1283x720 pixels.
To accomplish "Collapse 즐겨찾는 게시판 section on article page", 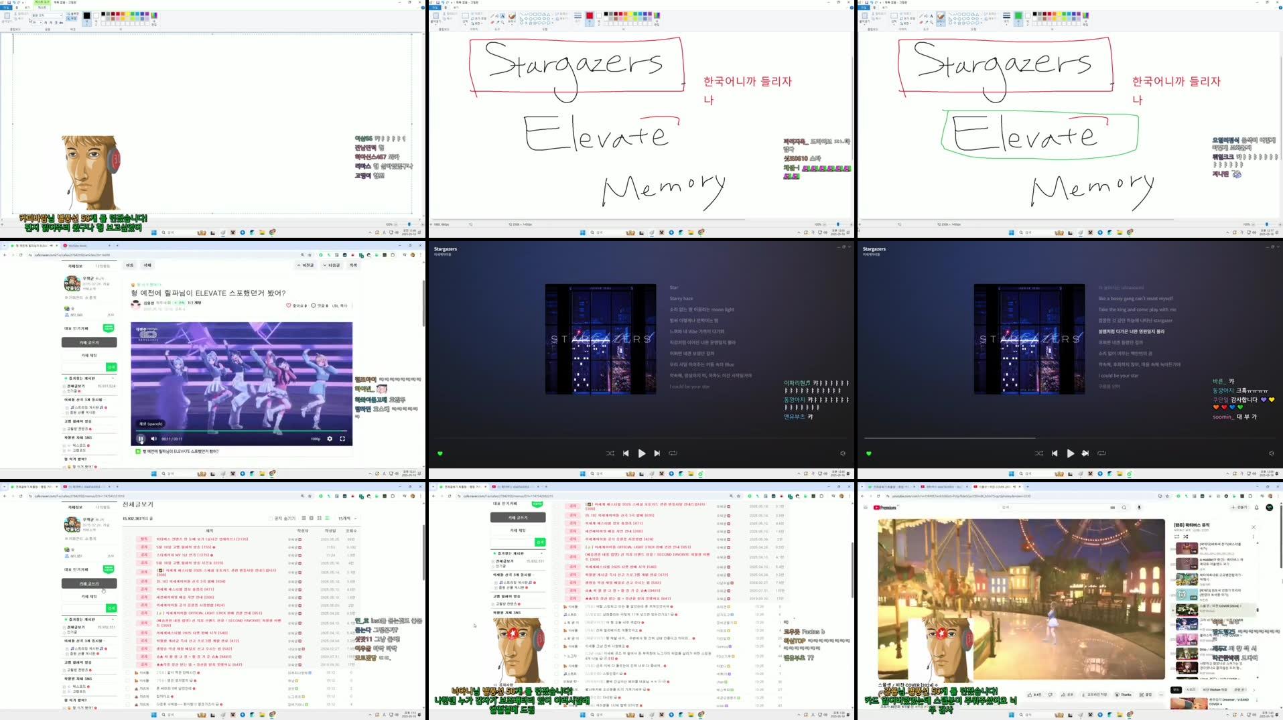I will [x=113, y=378].
